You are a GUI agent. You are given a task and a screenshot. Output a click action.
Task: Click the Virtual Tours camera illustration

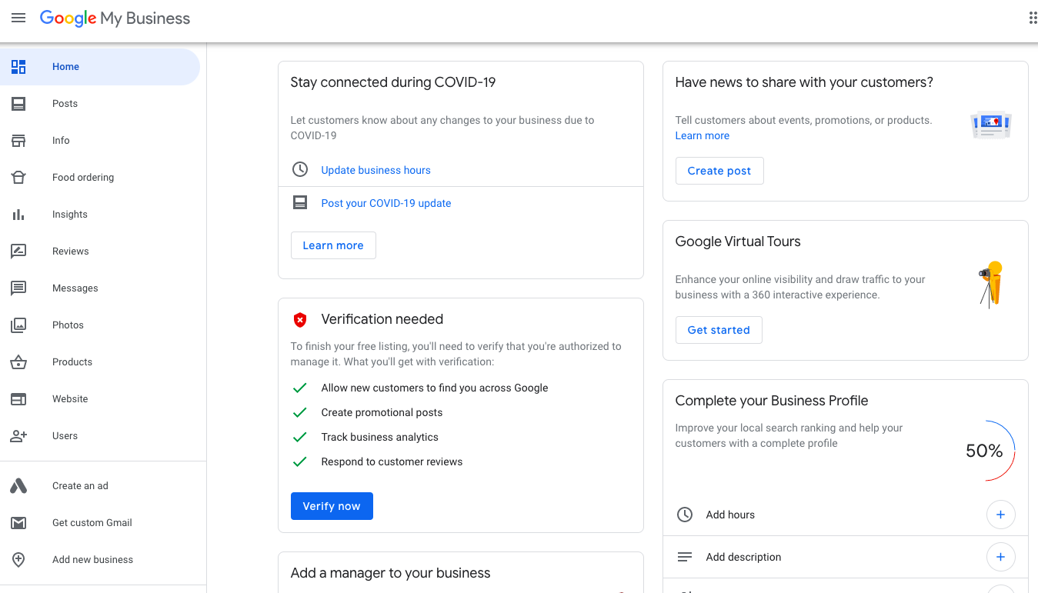pyautogui.click(x=991, y=285)
